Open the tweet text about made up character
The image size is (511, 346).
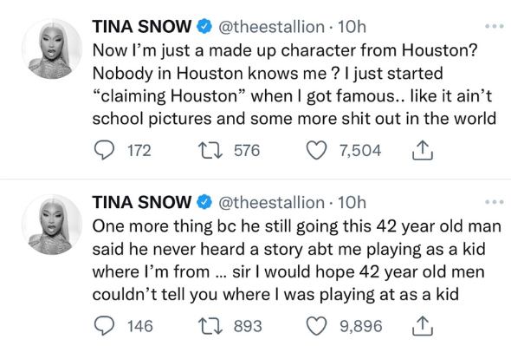pos(294,84)
